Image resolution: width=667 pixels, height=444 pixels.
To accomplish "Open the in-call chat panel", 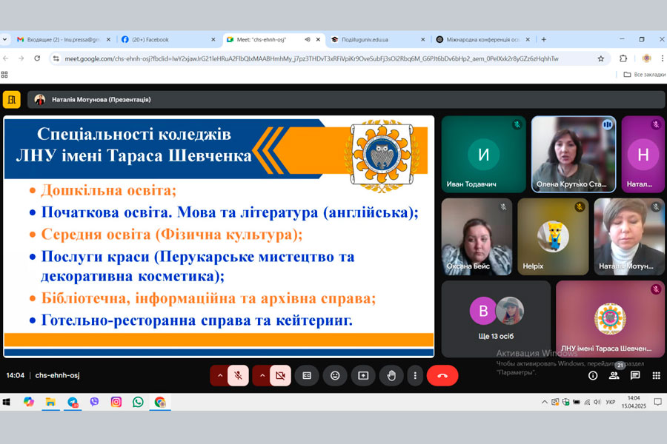I will tap(635, 376).
